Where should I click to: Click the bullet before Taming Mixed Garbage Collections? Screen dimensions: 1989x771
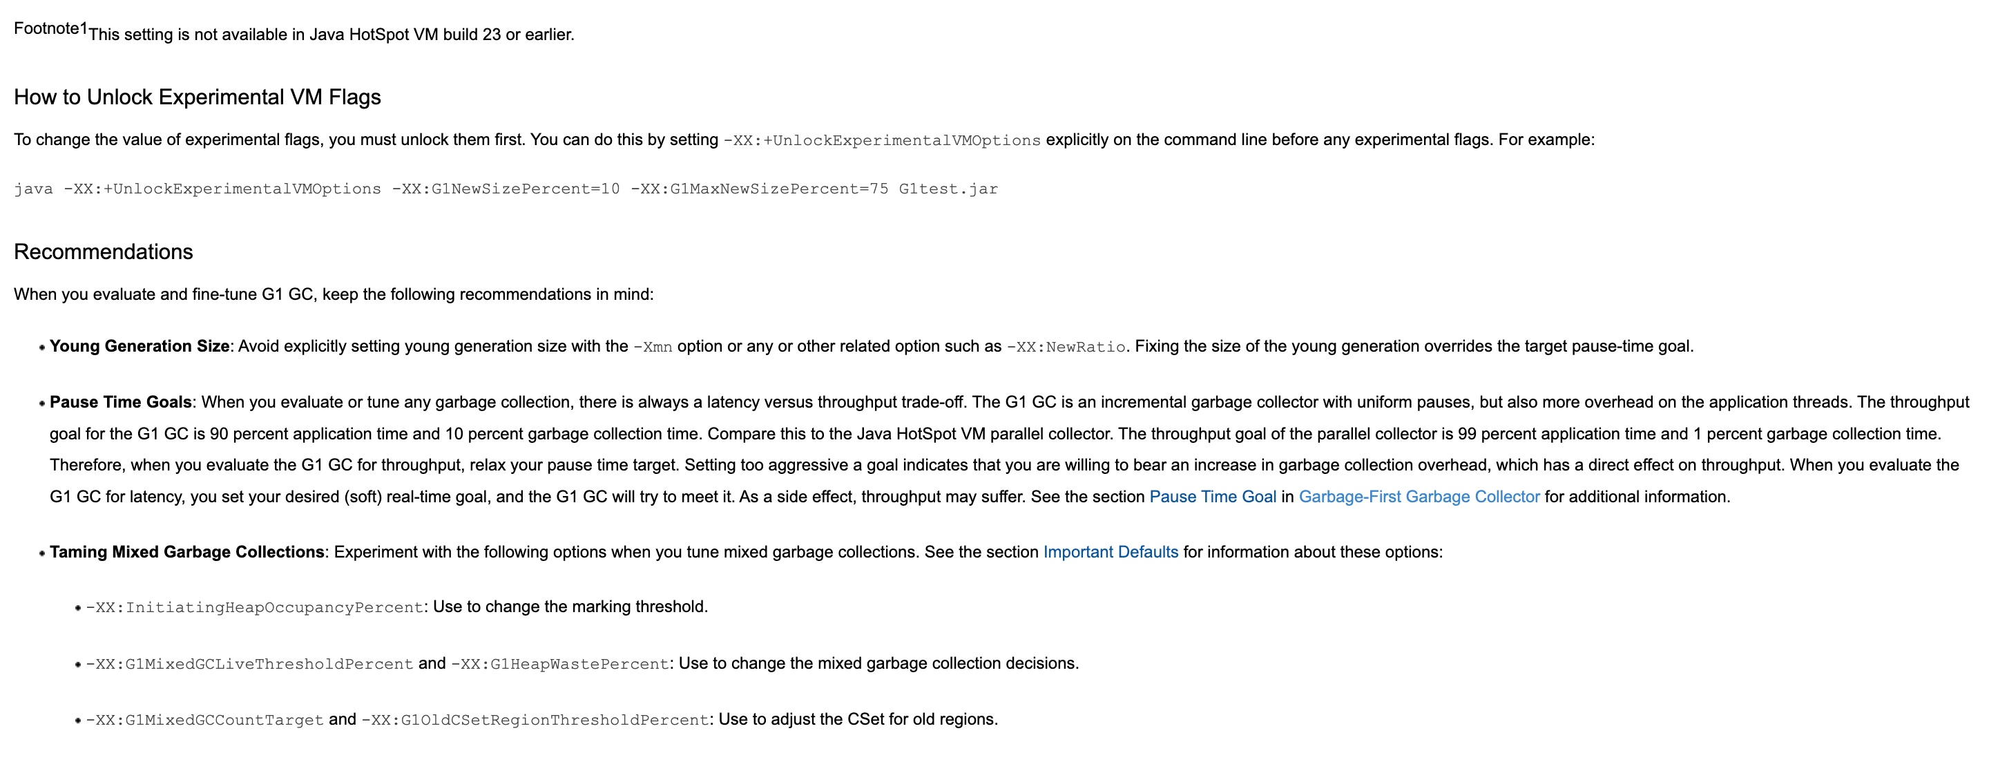[41, 553]
